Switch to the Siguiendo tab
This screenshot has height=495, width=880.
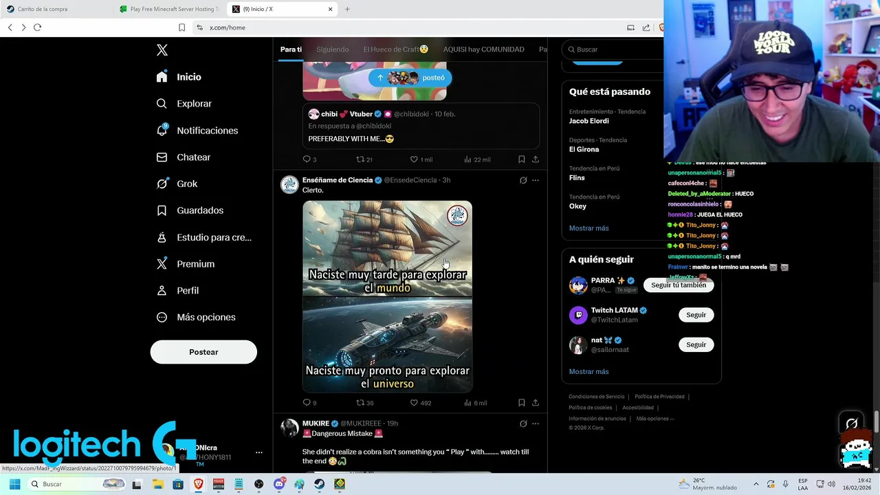pos(333,49)
